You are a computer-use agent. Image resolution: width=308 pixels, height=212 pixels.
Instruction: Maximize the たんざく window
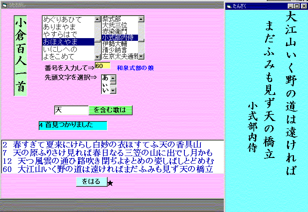[297, 6]
